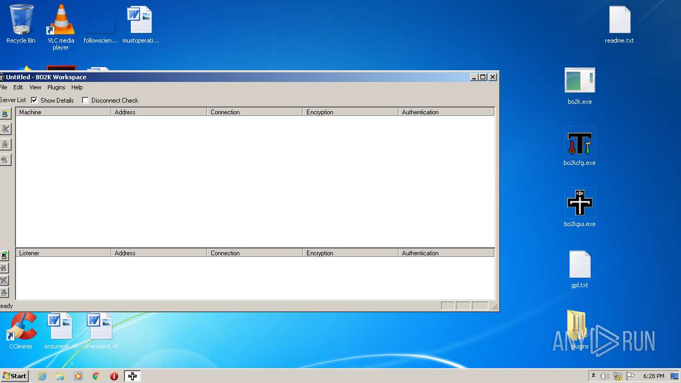This screenshot has height=383, width=681.
Task: Open the Help menu
Action: click(x=77, y=87)
